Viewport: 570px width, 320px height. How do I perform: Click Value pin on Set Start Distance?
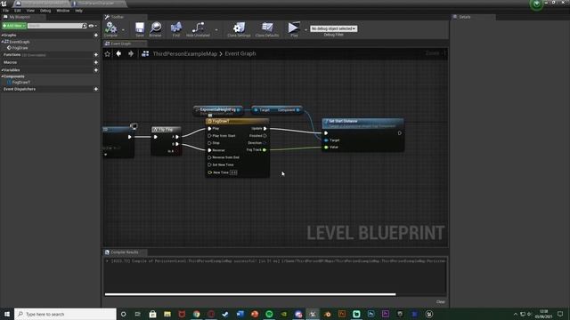pyautogui.click(x=327, y=147)
